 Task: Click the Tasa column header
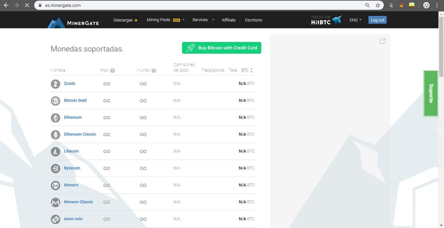point(233,70)
